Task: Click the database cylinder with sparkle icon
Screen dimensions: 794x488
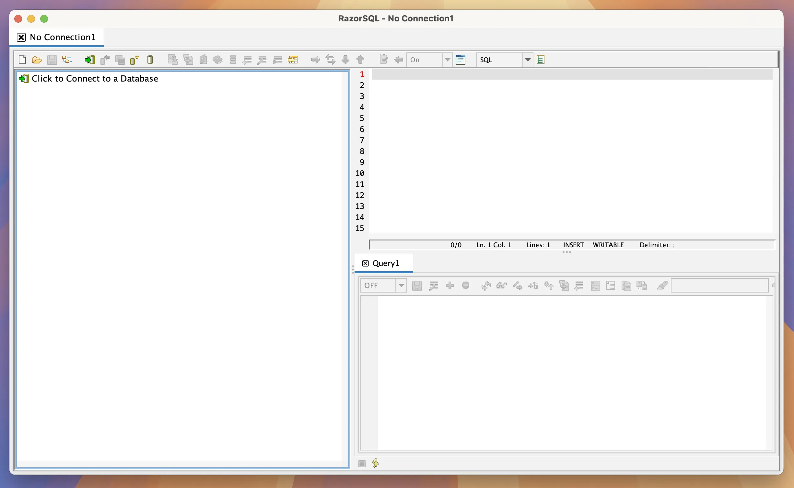Action: 134,60
